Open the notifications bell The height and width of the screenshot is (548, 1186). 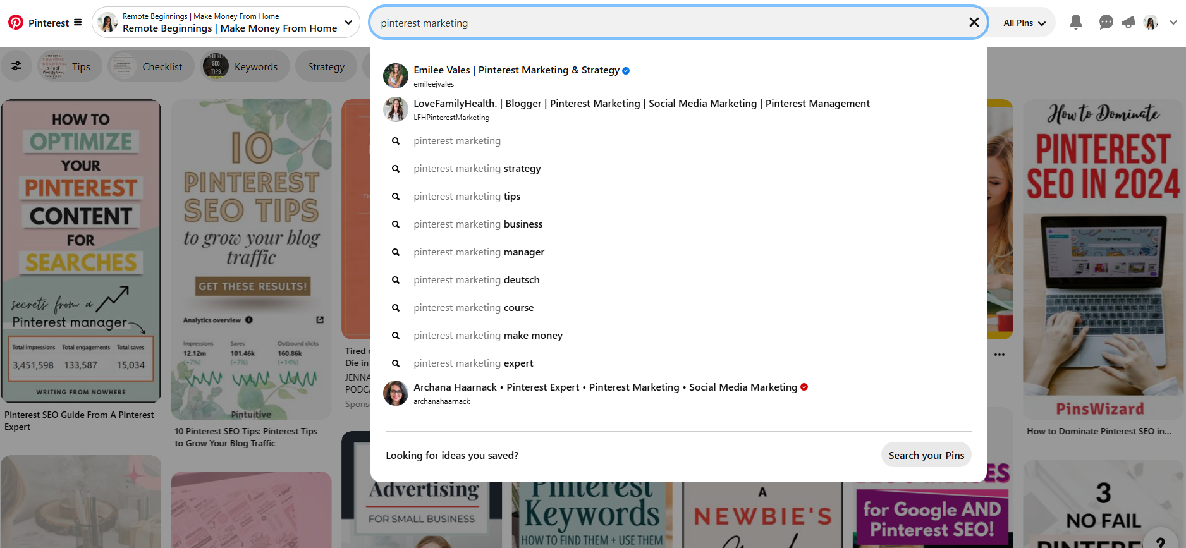[x=1076, y=23]
